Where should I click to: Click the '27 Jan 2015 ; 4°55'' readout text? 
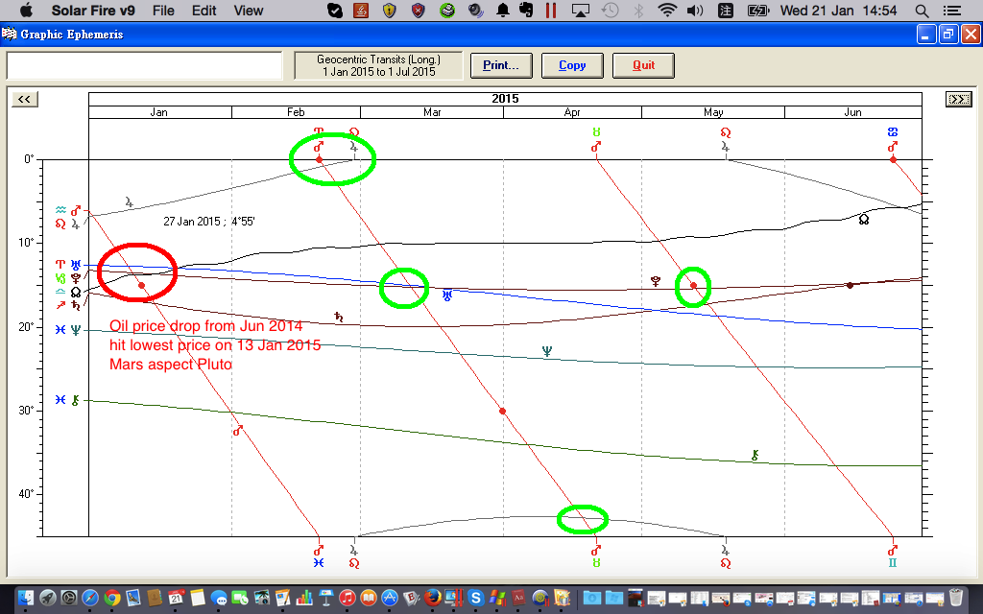pos(208,222)
